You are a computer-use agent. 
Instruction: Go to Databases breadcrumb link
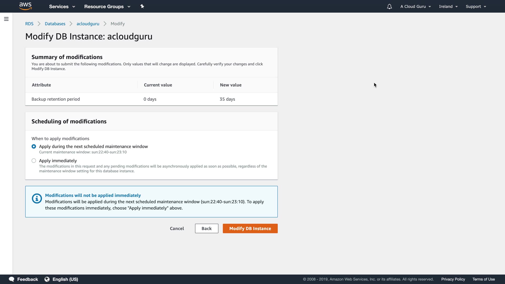click(x=55, y=24)
